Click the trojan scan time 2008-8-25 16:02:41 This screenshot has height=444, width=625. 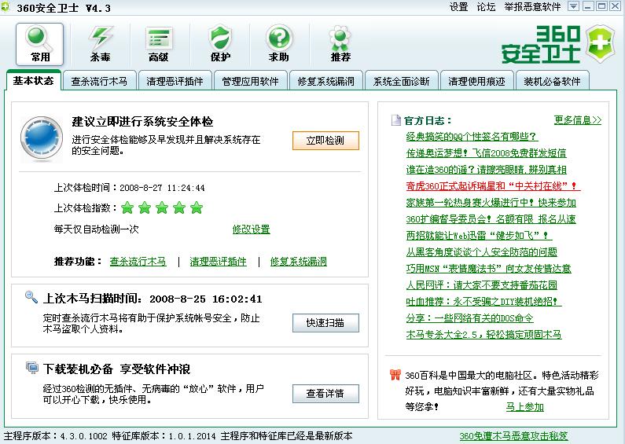pyautogui.click(x=206, y=299)
